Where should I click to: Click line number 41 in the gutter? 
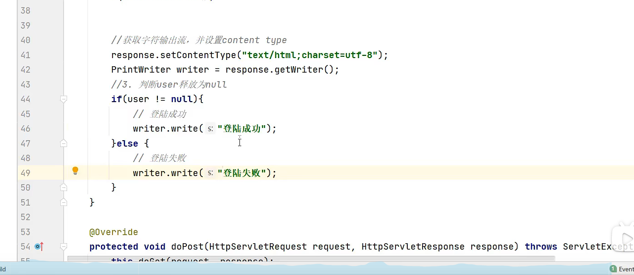[25, 55]
